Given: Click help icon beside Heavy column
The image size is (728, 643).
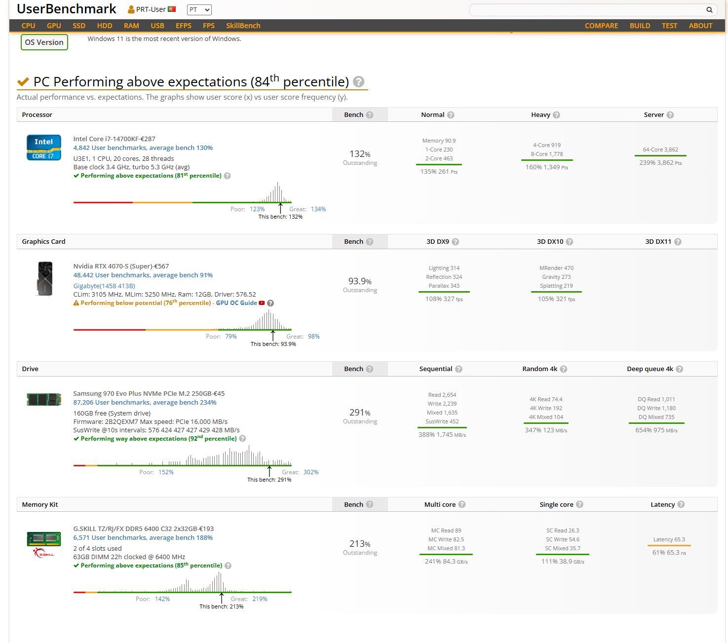Looking at the screenshot, I should point(556,115).
